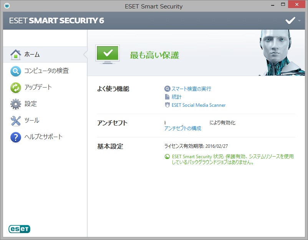Open 設定 from the sidebar
Viewport: 308px width, 240px height.
coord(31,104)
